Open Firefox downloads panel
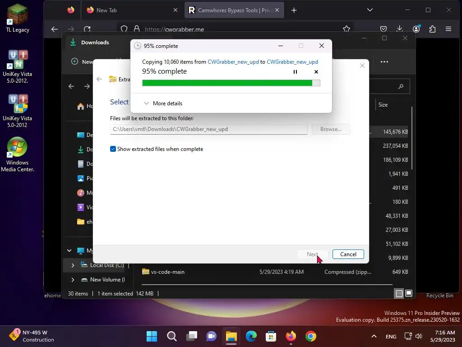Viewport: 462px width, 347px height. coord(400,29)
